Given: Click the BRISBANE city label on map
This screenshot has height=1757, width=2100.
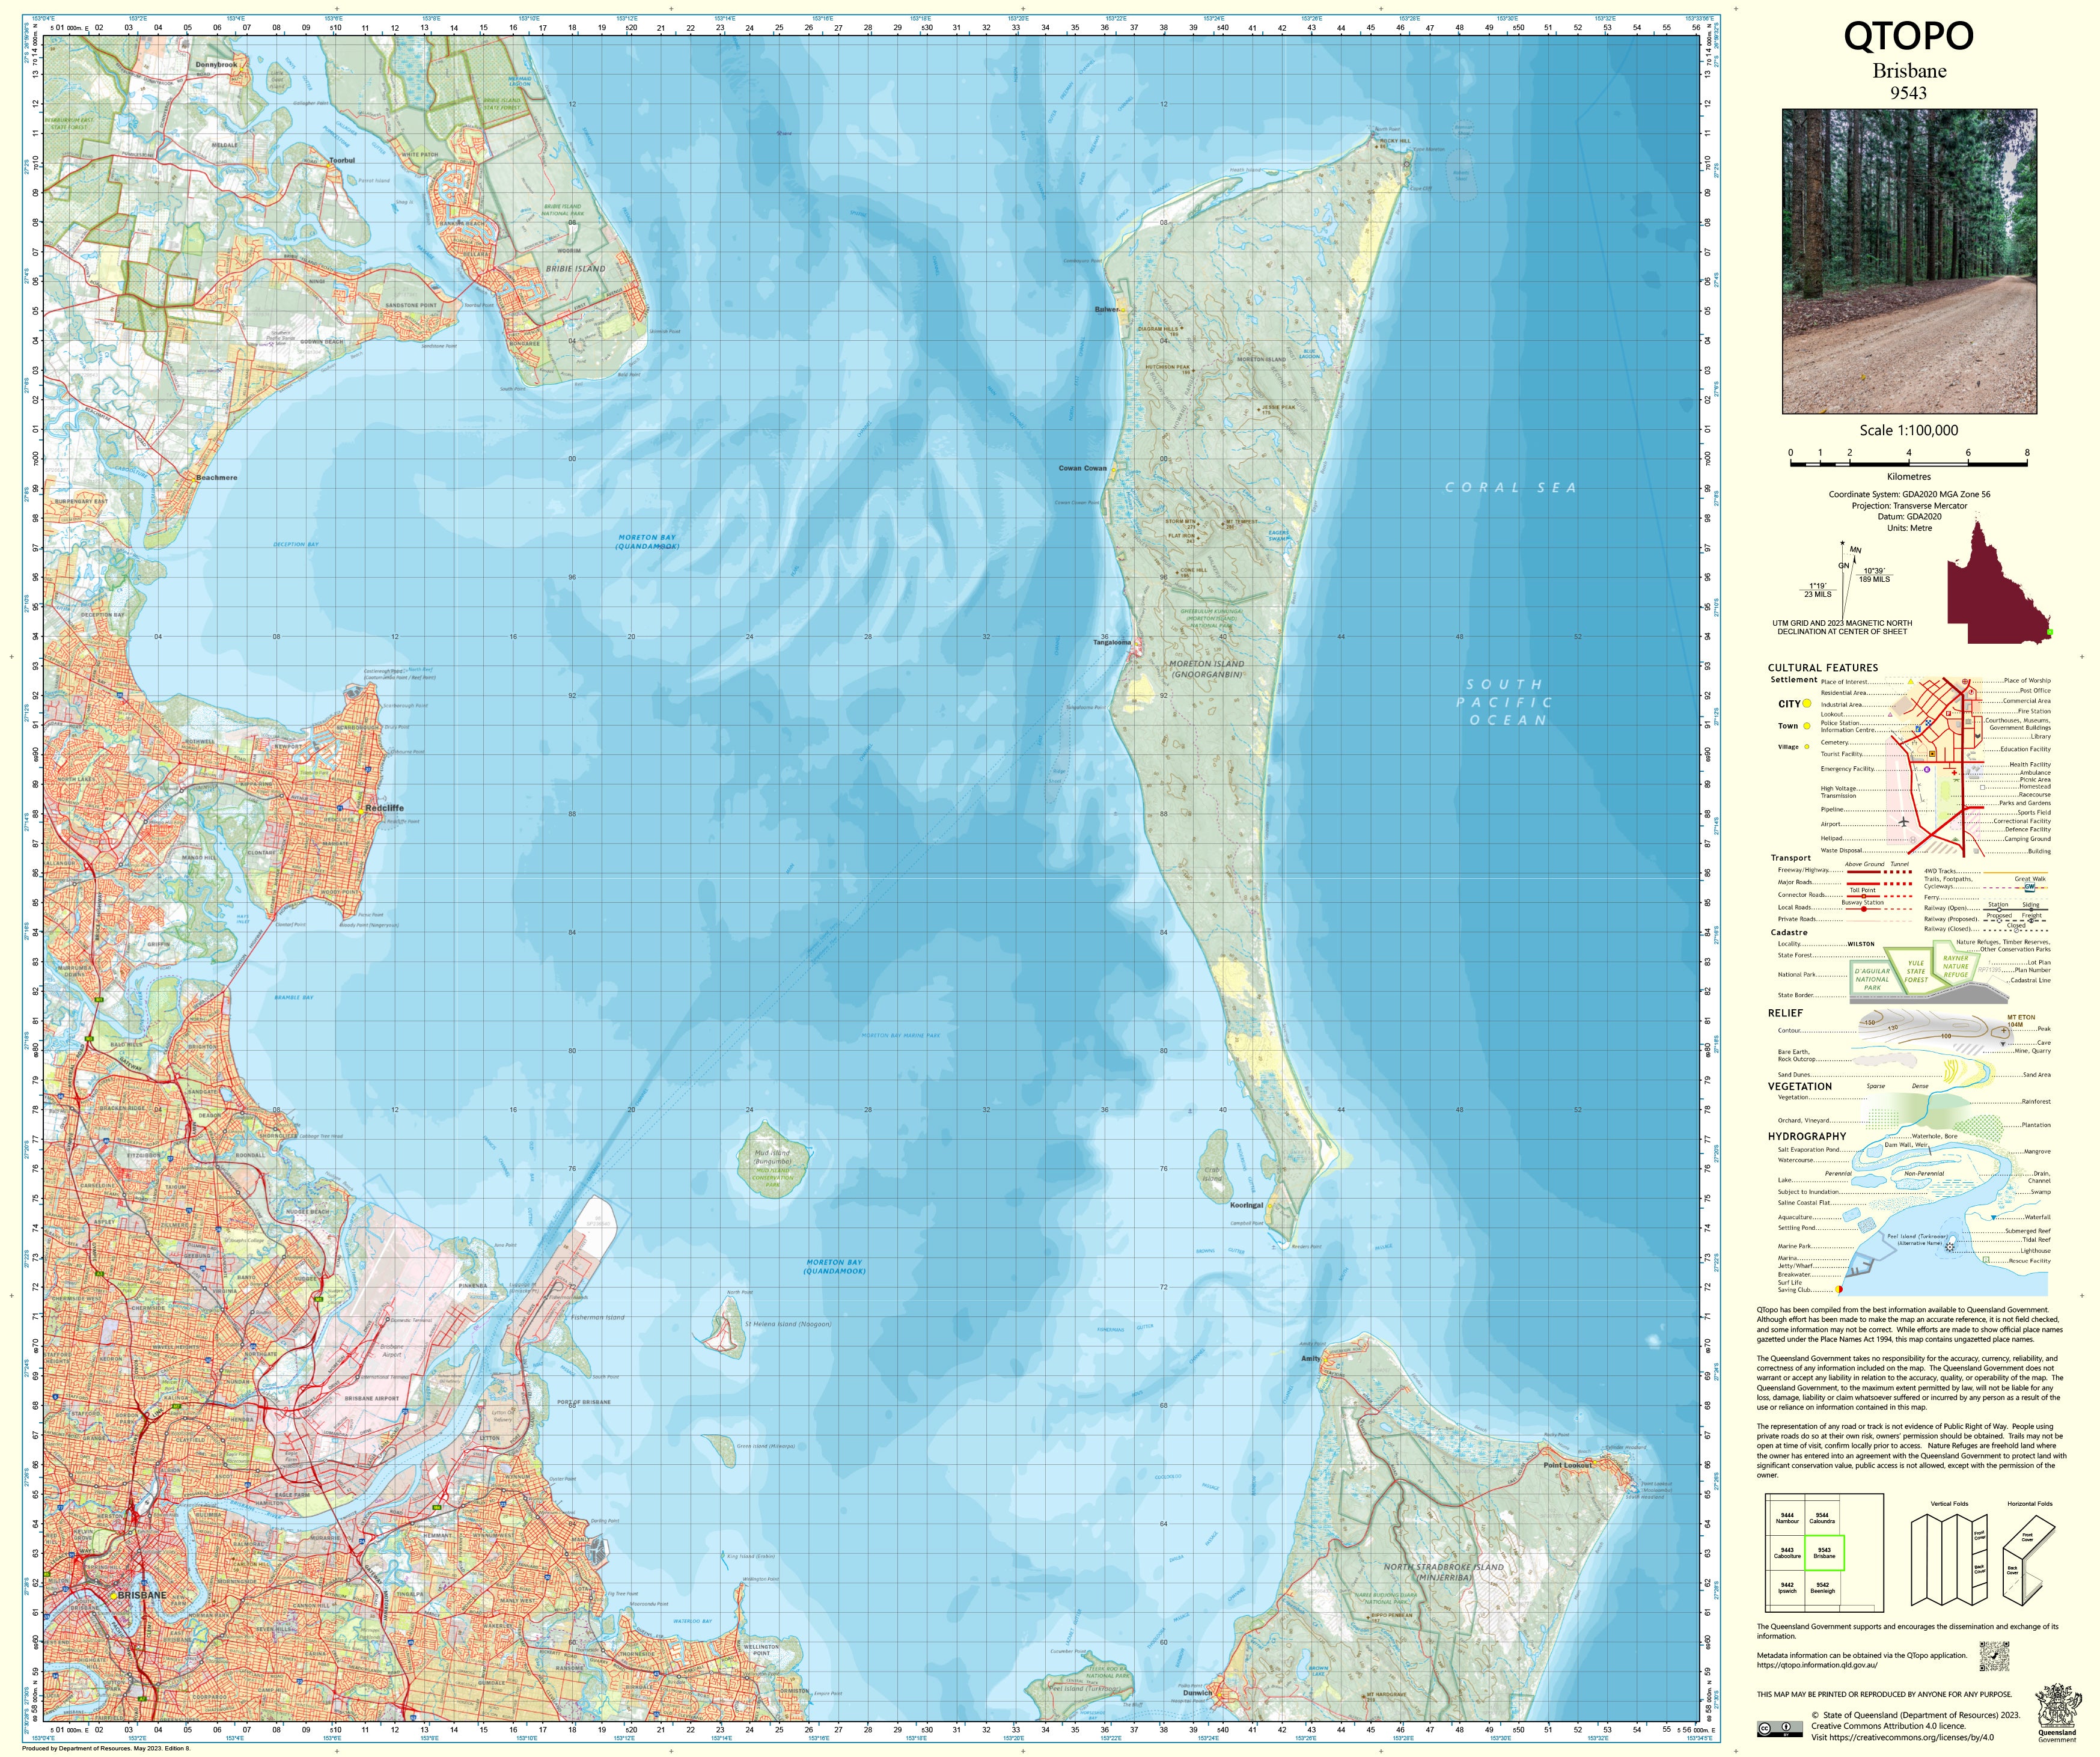Looking at the screenshot, I should pos(142,1595).
